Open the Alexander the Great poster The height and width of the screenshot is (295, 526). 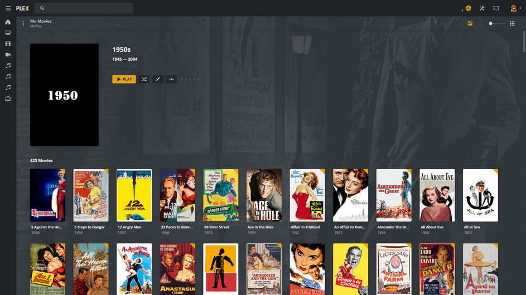[394, 195]
